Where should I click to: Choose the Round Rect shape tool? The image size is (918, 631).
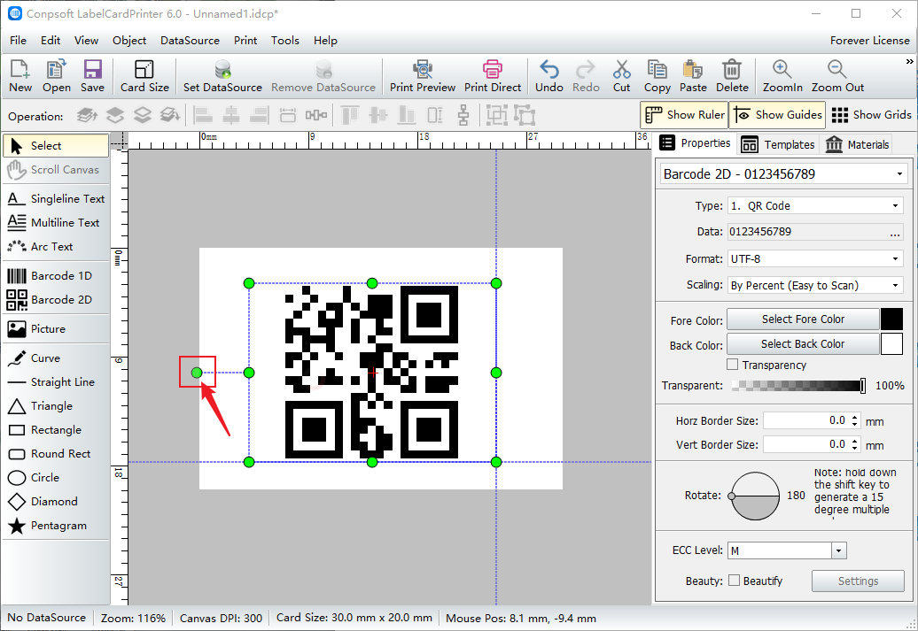(56, 454)
